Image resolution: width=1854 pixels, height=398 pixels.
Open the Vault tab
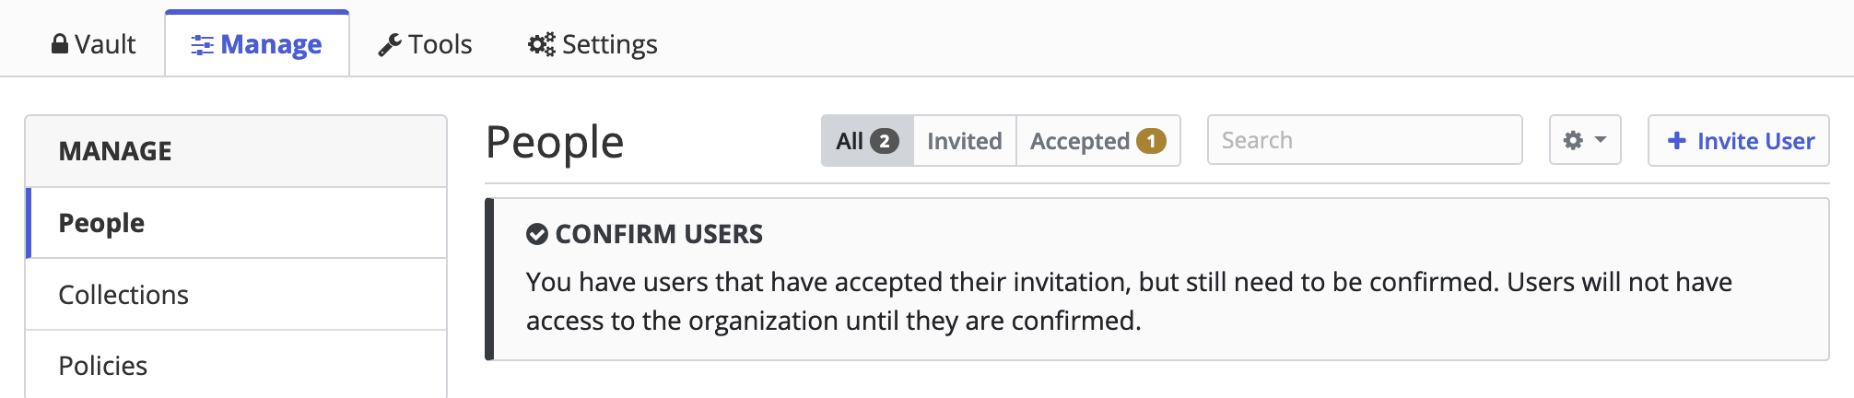click(x=93, y=44)
